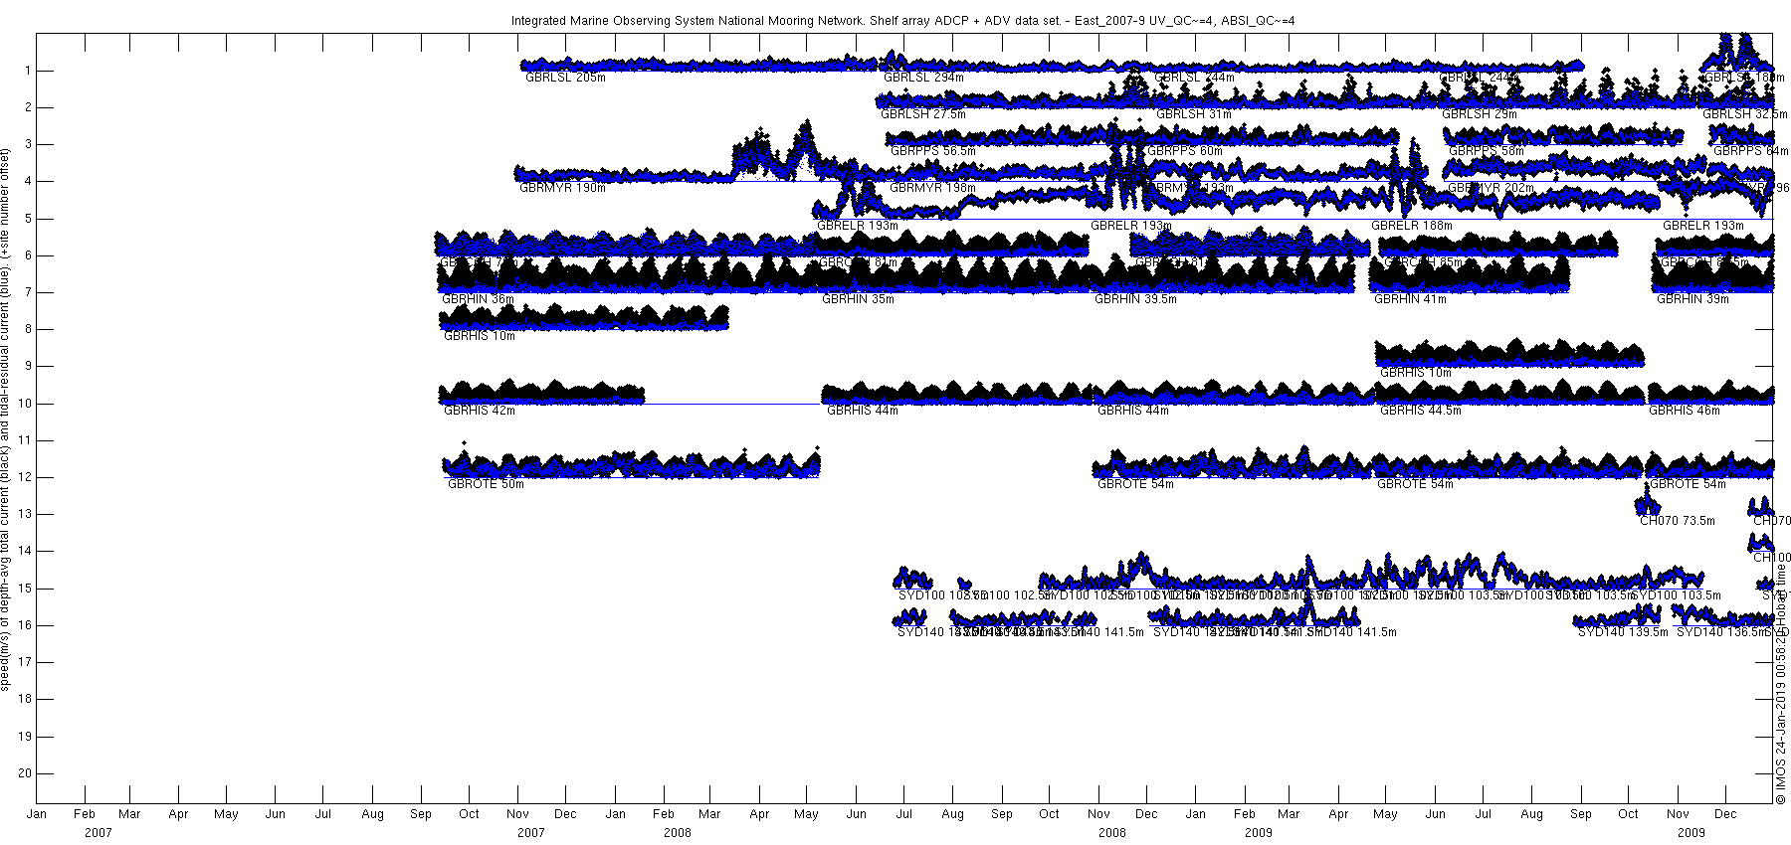Image resolution: width=1791 pixels, height=845 pixels.
Task: Click the GBRHIN 36m label
Action: coord(478,298)
